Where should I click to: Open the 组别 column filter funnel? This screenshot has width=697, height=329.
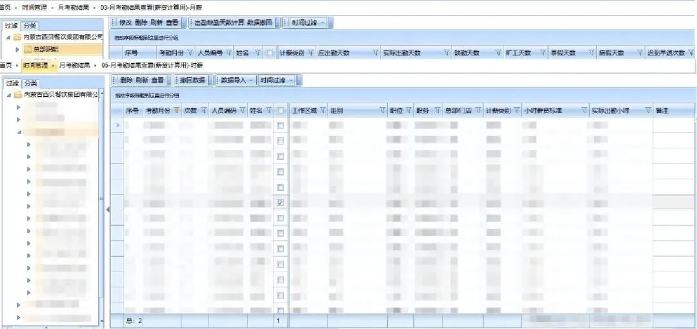pyautogui.click(x=382, y=110)
